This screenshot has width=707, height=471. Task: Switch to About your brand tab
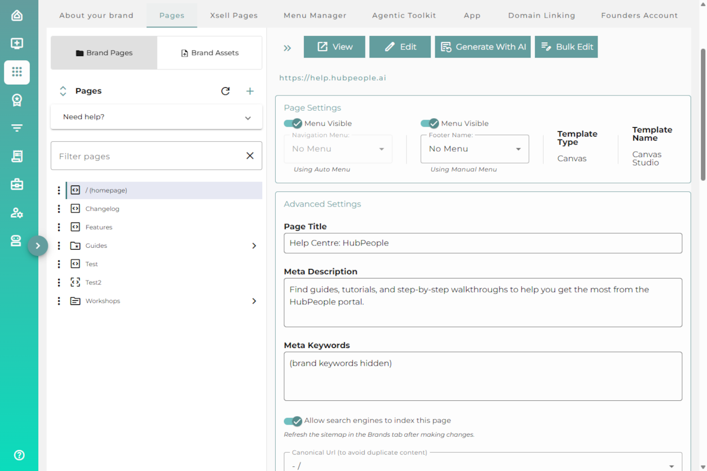tap(97, 15)
